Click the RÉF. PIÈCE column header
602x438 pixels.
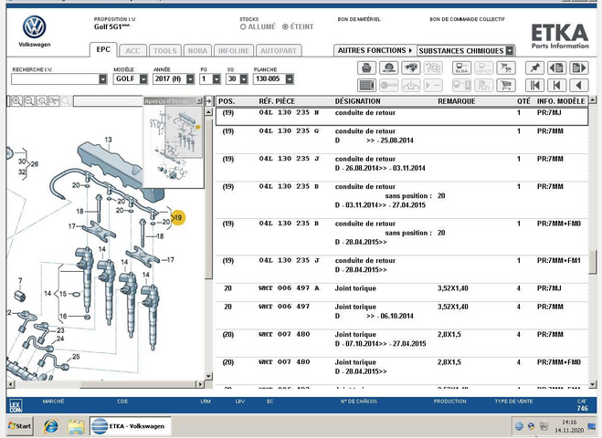click(277, 101)
